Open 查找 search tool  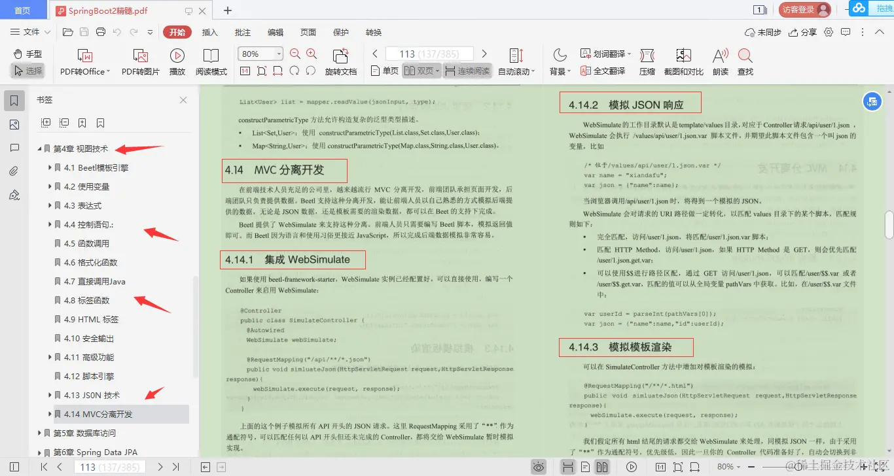(745, 61)
